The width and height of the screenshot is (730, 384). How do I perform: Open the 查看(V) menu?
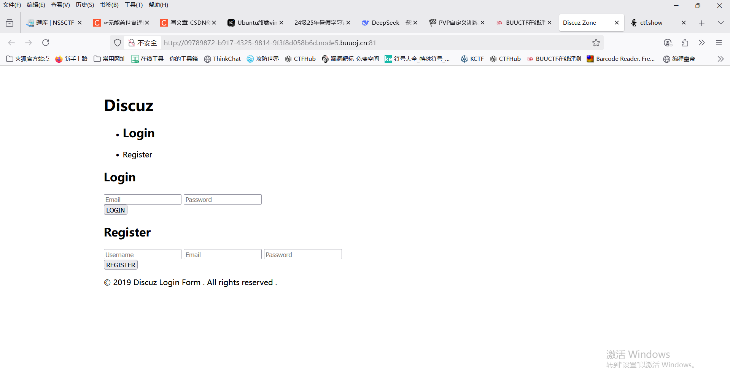[60, 5]
